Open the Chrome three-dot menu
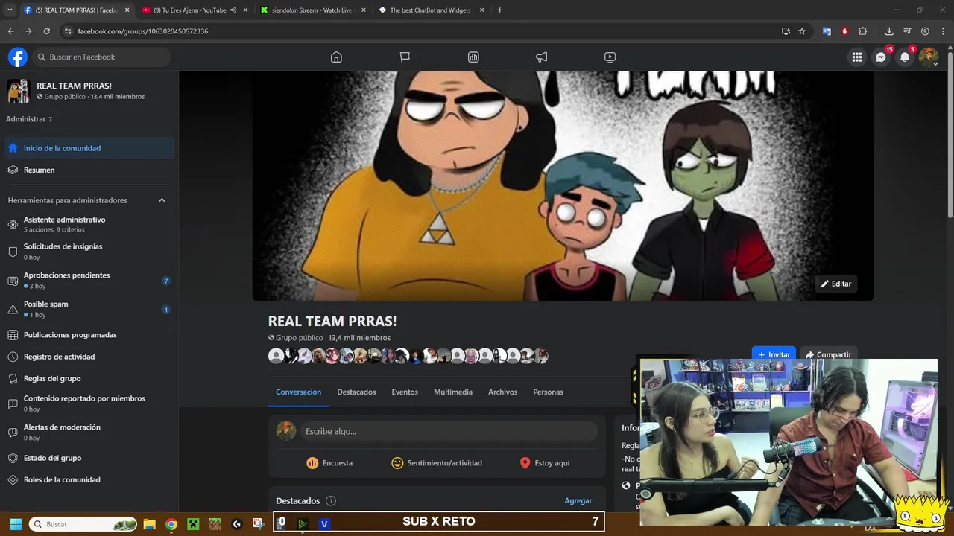This screenshot has width=954, height=536. tap(943, 31)
